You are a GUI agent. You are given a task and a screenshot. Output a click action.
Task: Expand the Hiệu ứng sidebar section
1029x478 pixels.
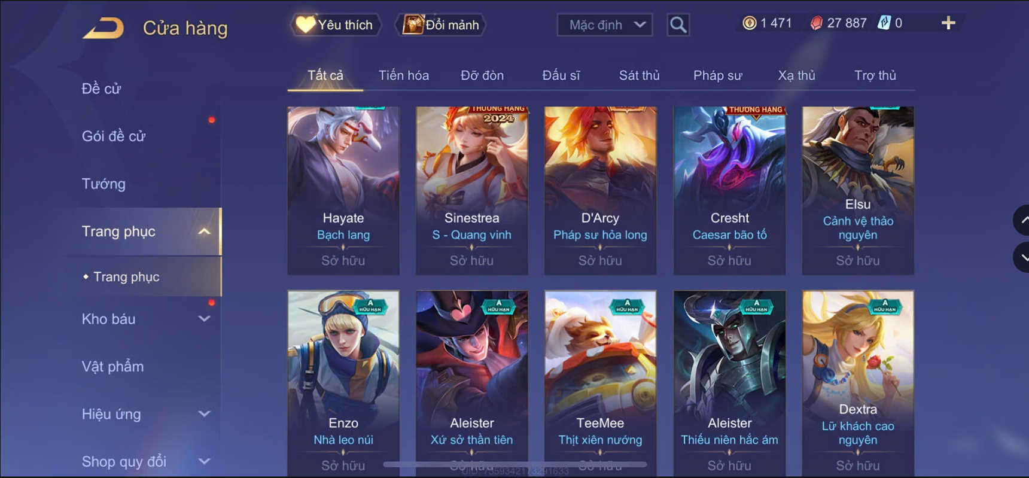(x=204, y=414)
